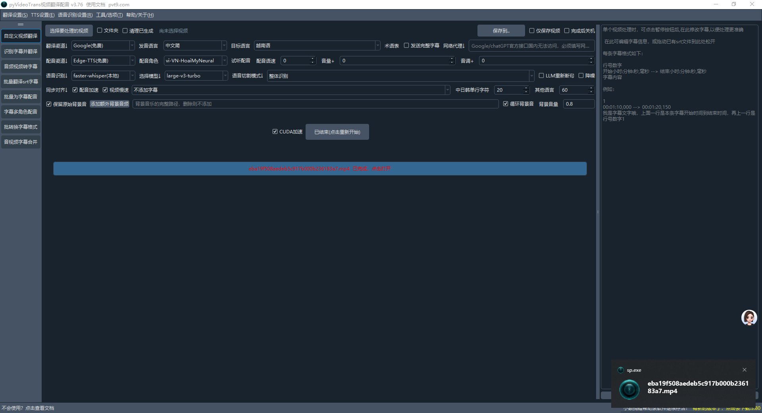Increase the 配音语速 value with up arrow

click(312, 59)
